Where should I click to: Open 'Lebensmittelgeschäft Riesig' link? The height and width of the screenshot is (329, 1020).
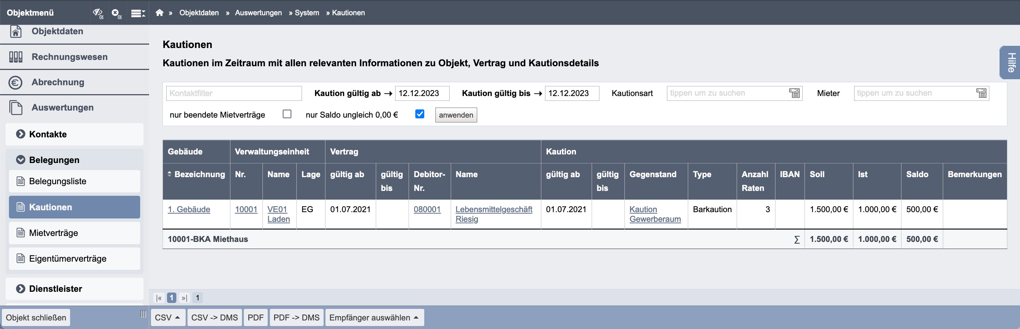tap(494, 214)
